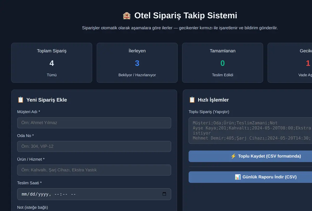The height and width of the screenshot is (211, 312).
Task: Select the Toplam Sipariş stat card
Action: [x=52, y=63]
